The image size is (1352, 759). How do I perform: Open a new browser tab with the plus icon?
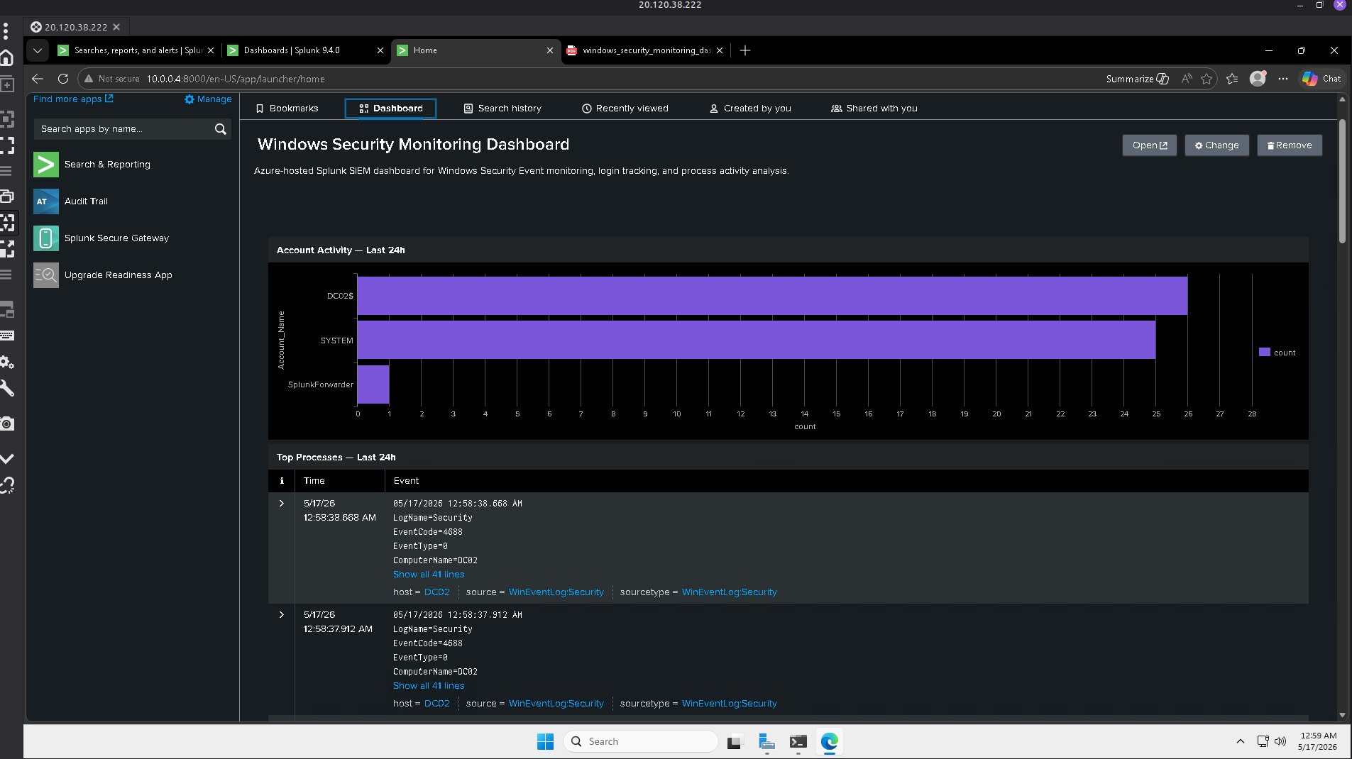click(745, 50)
